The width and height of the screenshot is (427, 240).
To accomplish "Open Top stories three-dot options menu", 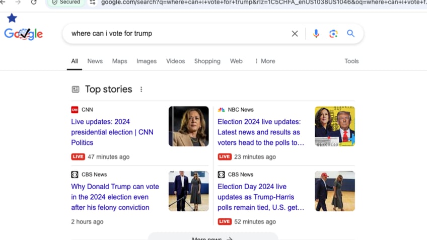I will tap(141, 89).
